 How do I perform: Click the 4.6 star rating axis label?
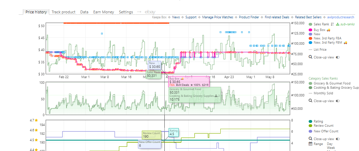tap(33, 130)
